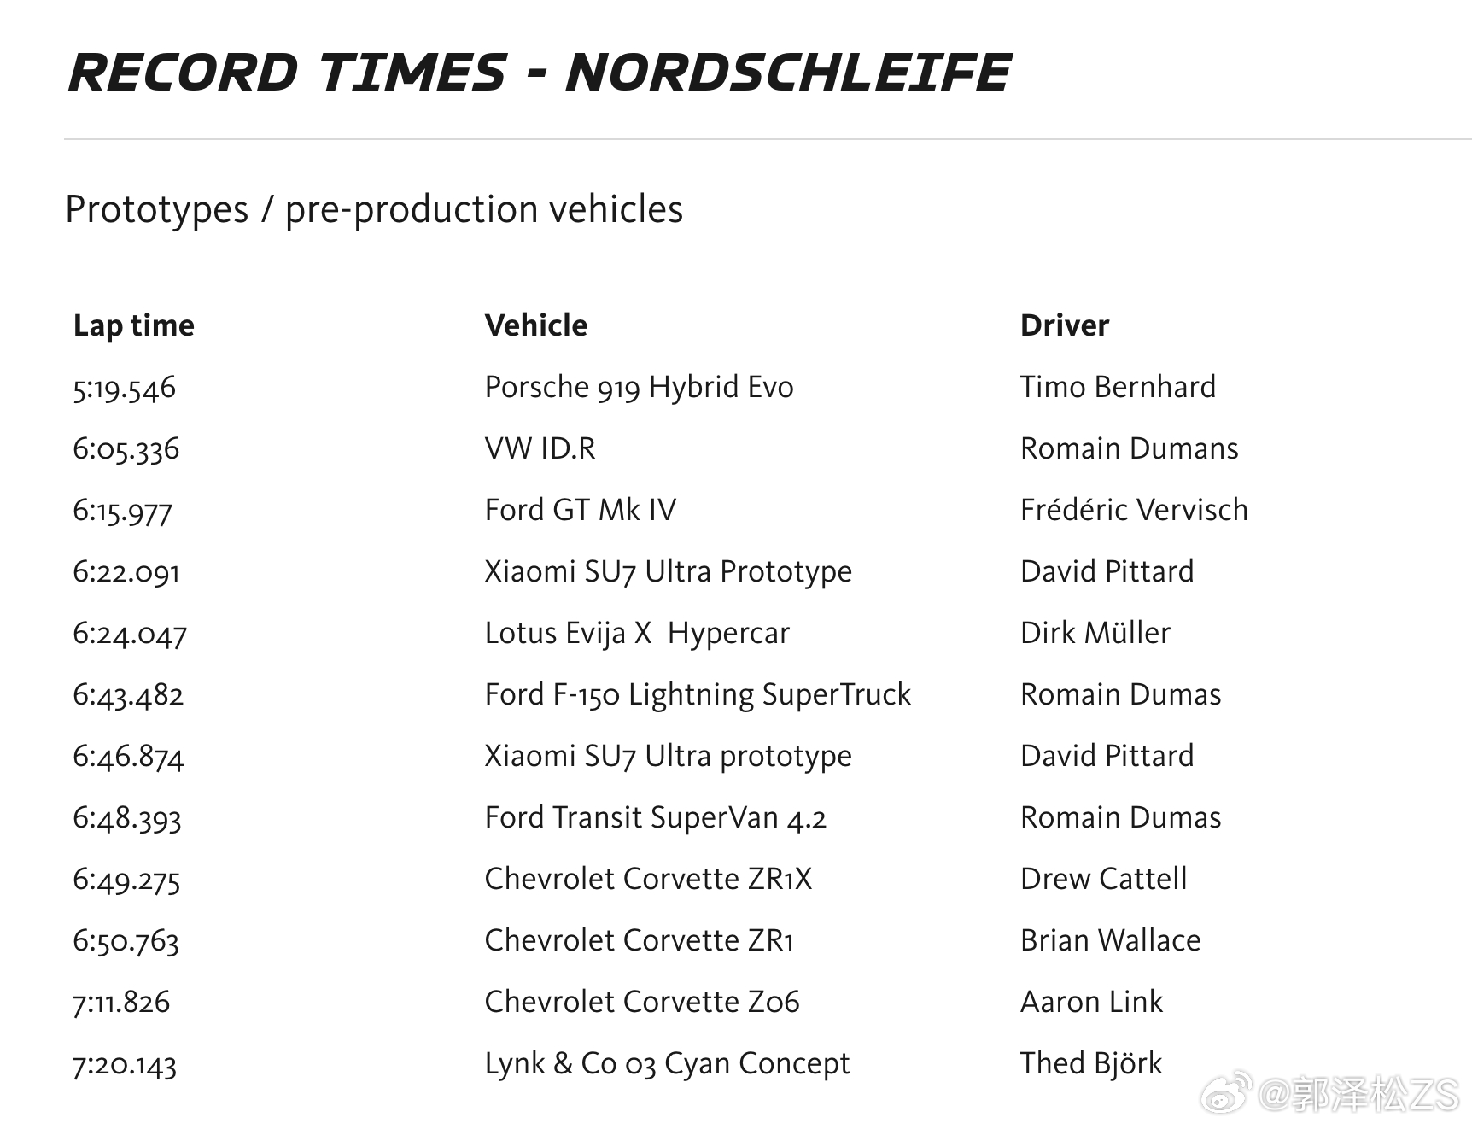Screen dimensions: 1472x1129
Task: Click the Vehicle column header
Action: (535, 325)
